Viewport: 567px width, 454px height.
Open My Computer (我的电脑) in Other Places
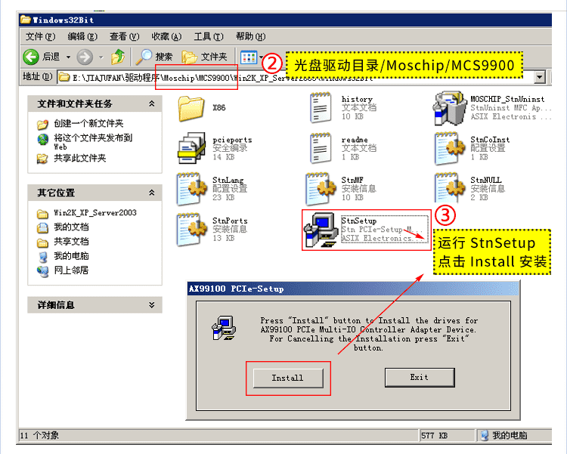63,256
